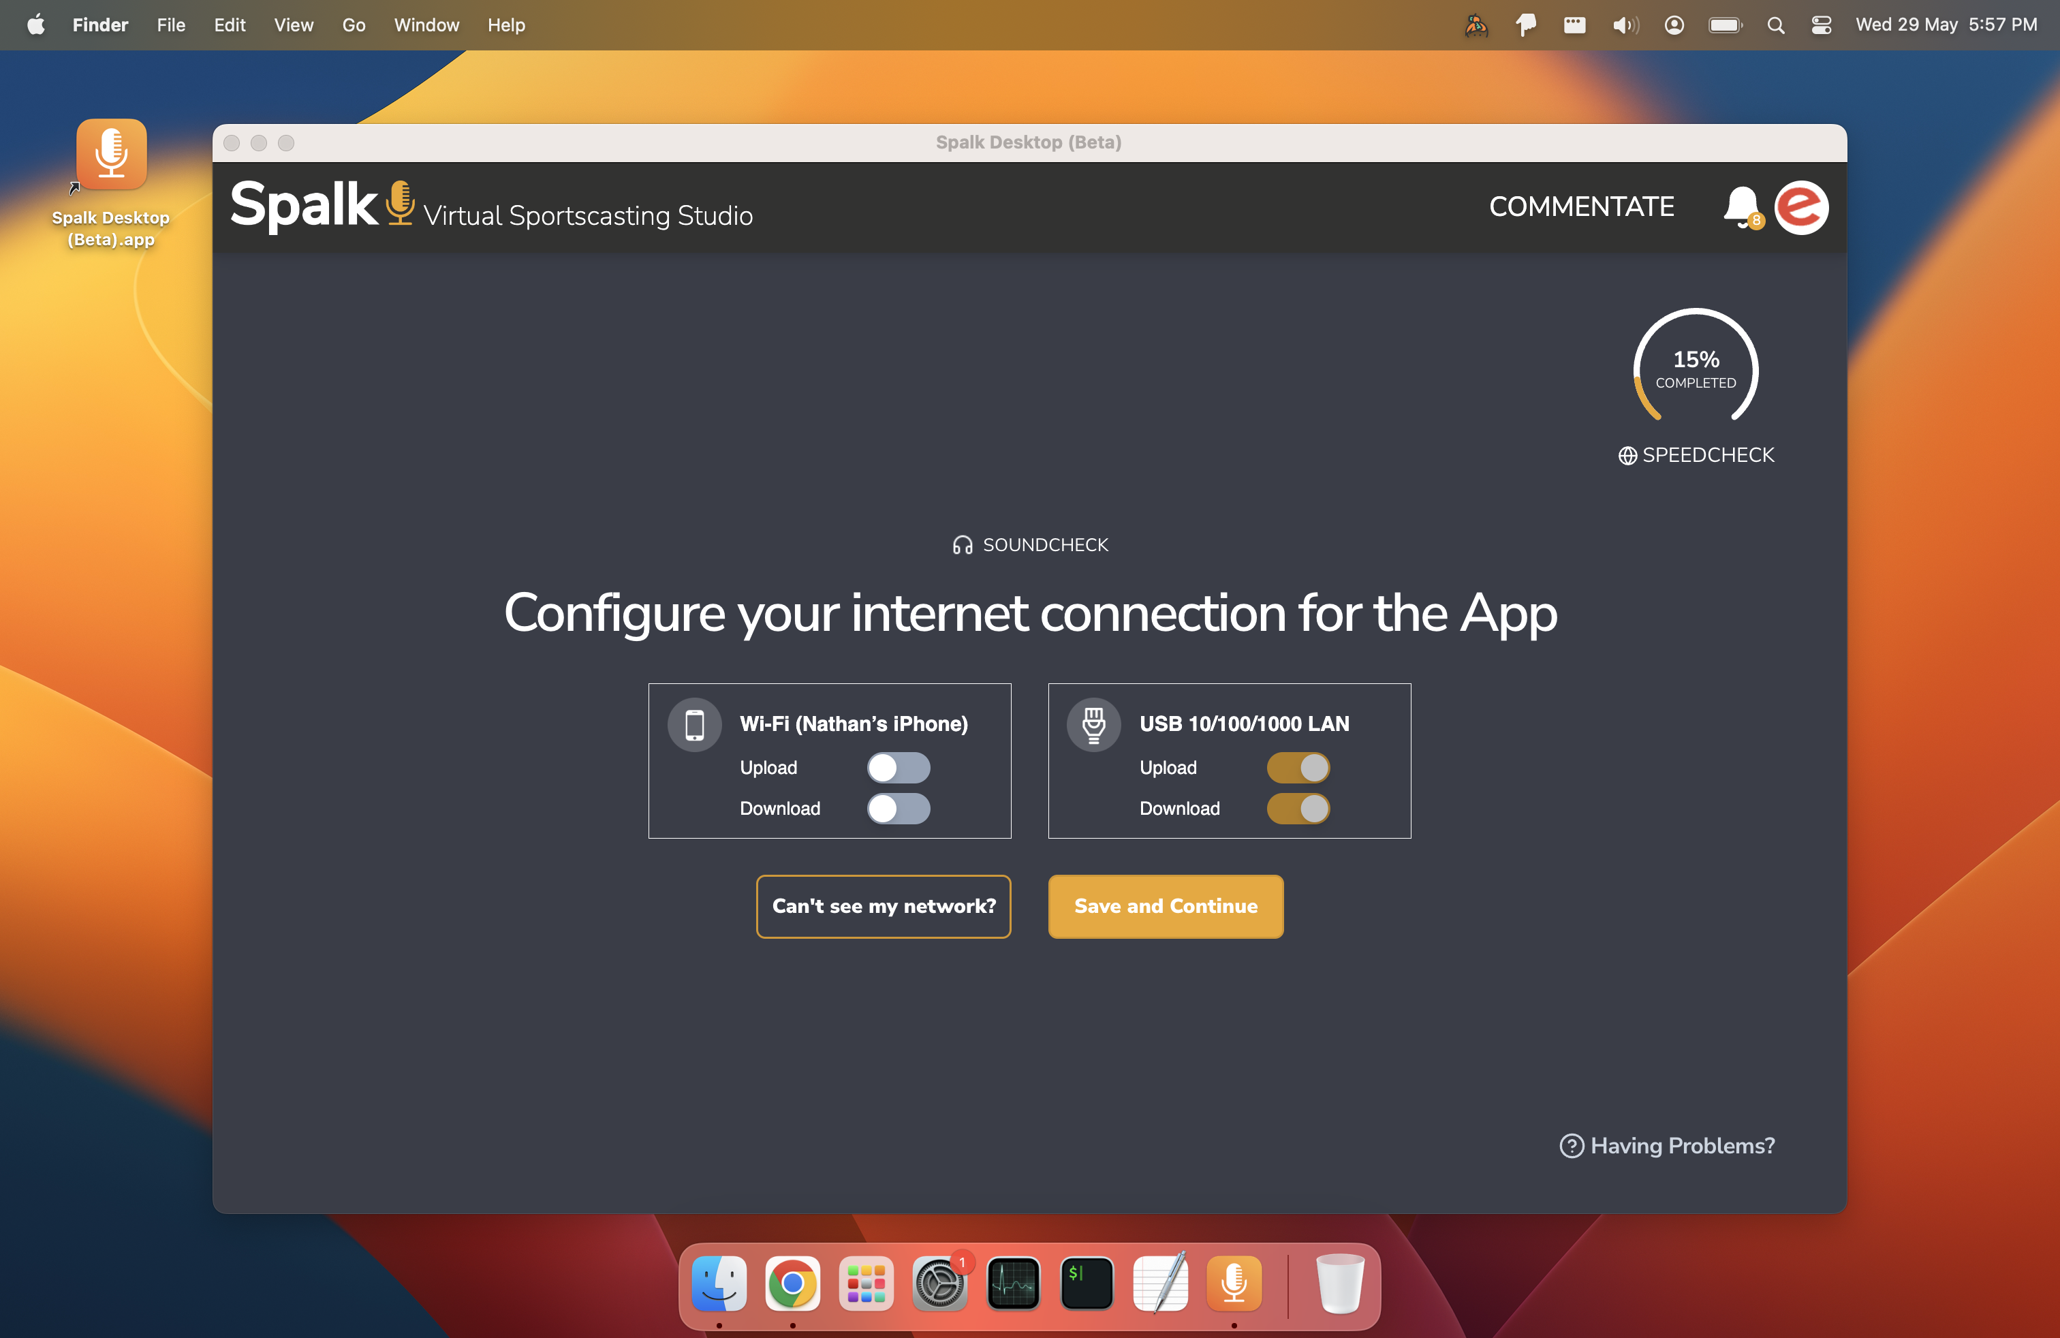Launch Google Chrome from the Dock
The height and width of the screenshot is (1338, 2060).
click(x=792, y=1283)
